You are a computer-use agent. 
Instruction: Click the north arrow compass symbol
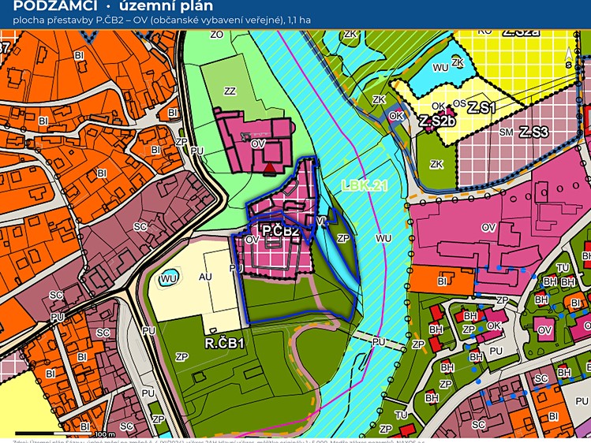pyautogui.click(x=568, y=58)
